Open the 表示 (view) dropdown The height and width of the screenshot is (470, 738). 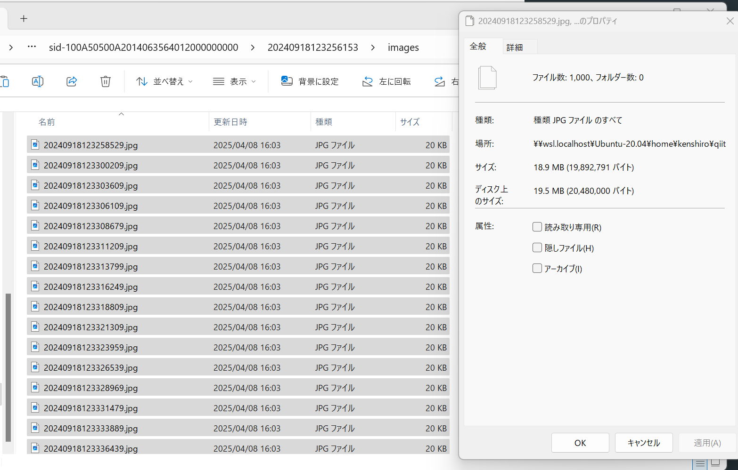(234, 81)
